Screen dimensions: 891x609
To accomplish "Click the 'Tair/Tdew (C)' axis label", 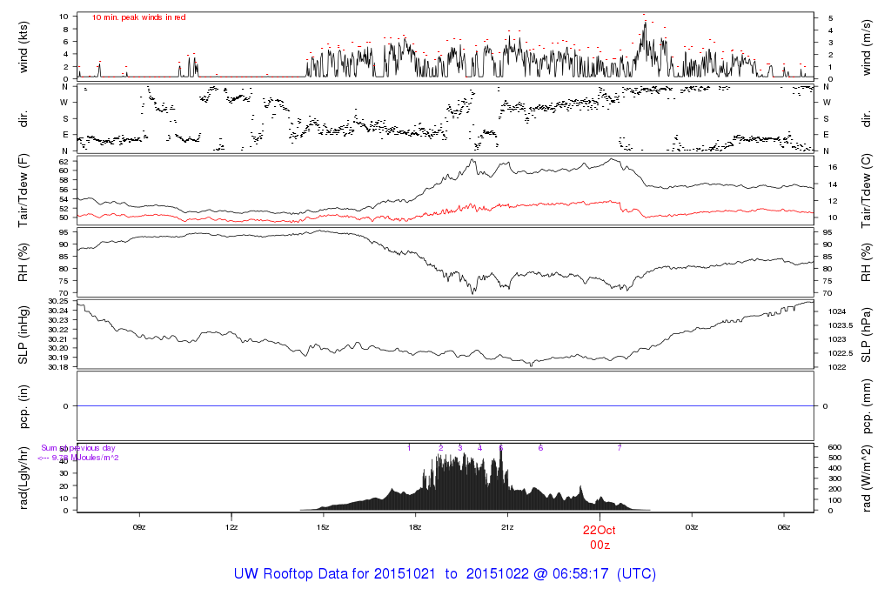I will pos(866,191).
